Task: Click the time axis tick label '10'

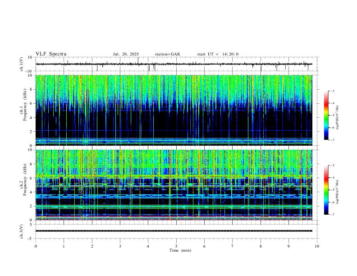Action: 317,246
